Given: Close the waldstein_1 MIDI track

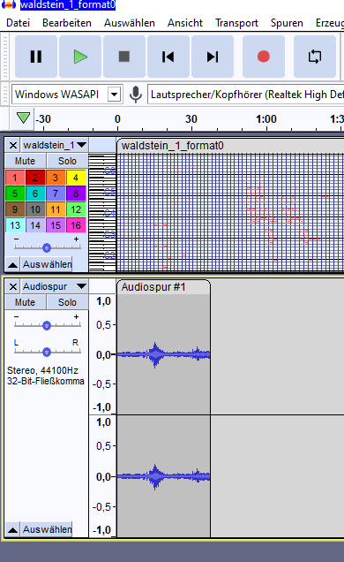Looking at the screenshot, I should pyautogui.click(x=13, y=145).
